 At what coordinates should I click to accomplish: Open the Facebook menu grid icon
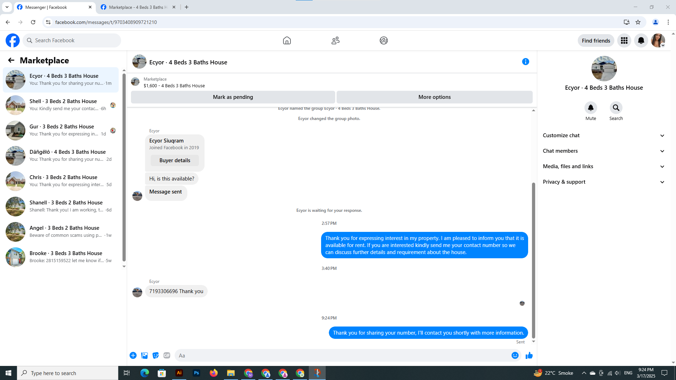(624, 40)
